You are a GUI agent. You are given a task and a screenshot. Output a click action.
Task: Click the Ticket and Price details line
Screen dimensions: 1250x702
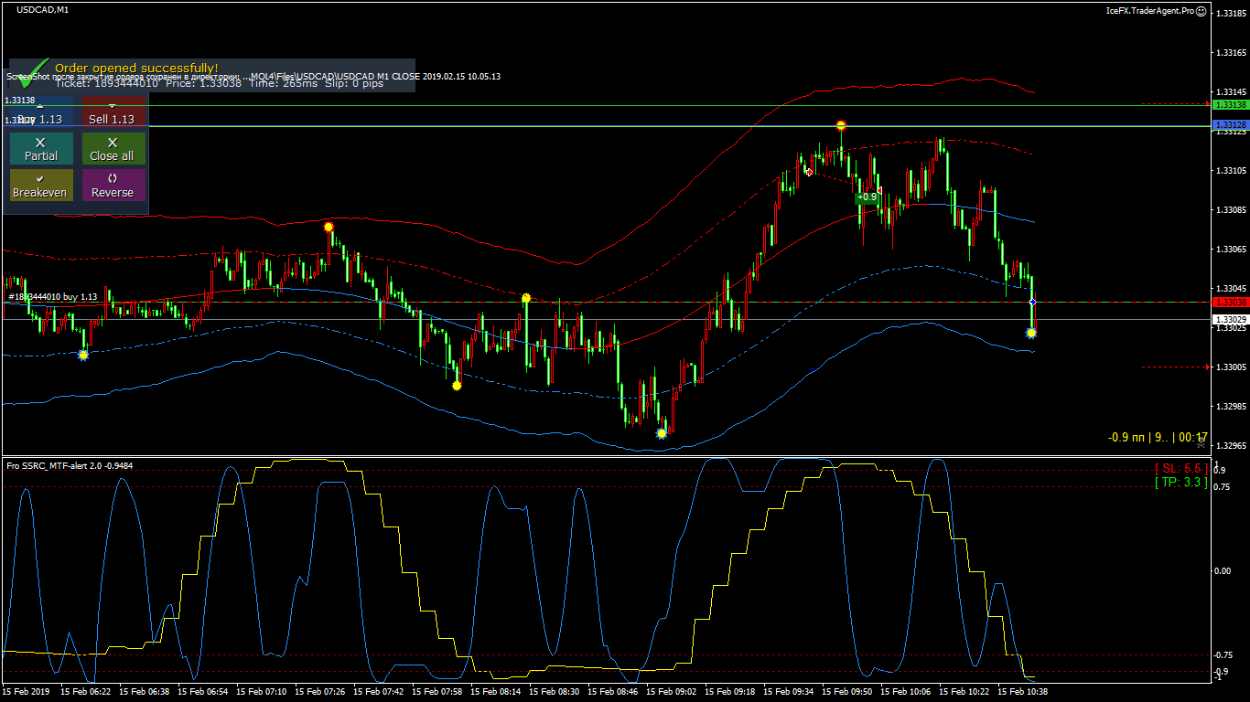tap(220, 83)
